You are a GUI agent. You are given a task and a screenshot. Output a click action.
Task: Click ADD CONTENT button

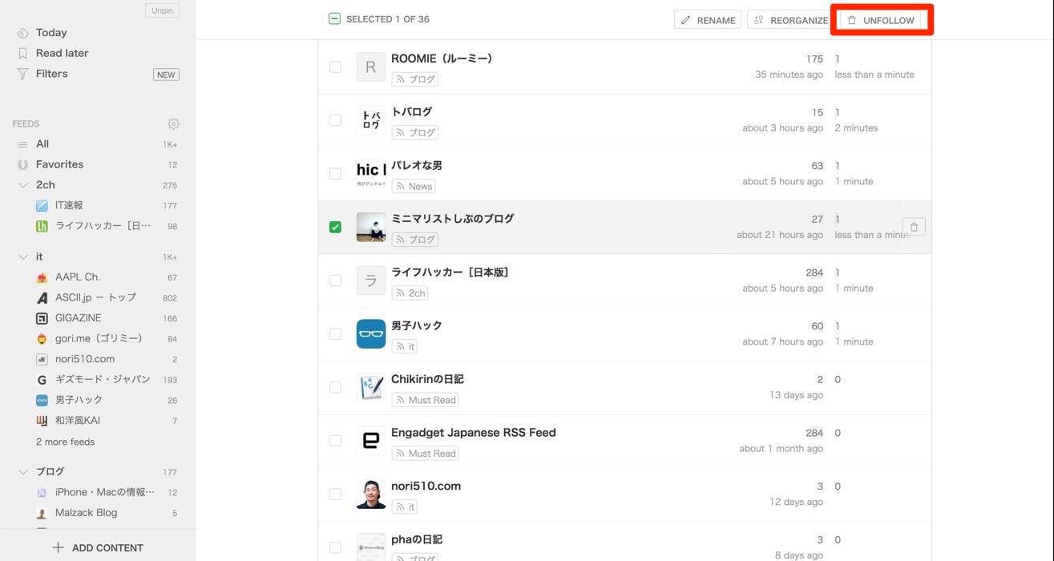98,548
